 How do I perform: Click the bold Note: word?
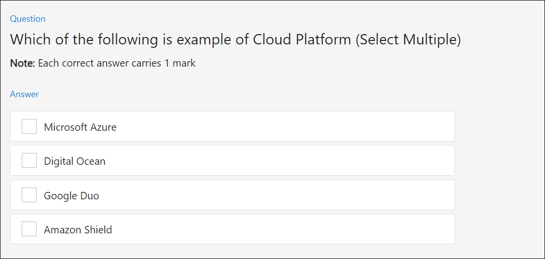coord(23,64)
